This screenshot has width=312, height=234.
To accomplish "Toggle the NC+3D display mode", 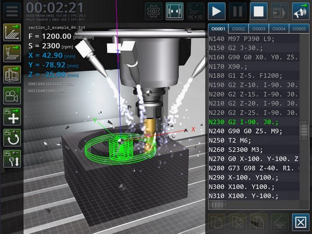I will (x=196, y=11).
